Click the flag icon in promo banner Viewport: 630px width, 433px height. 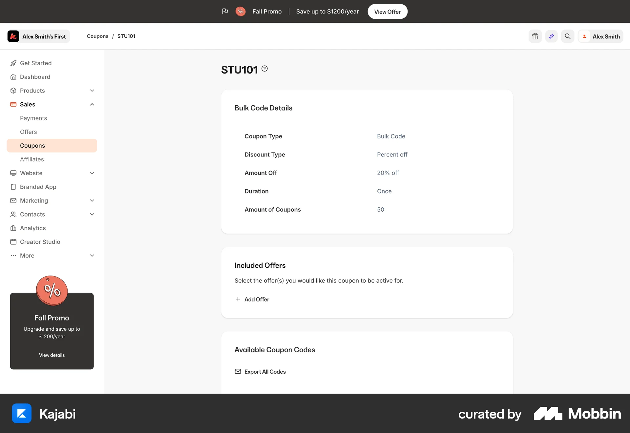coord(225,11)
